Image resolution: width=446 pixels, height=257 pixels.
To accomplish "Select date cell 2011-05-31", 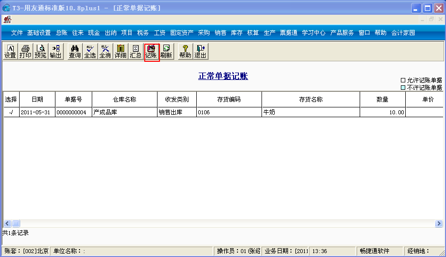I will point(37,112).
